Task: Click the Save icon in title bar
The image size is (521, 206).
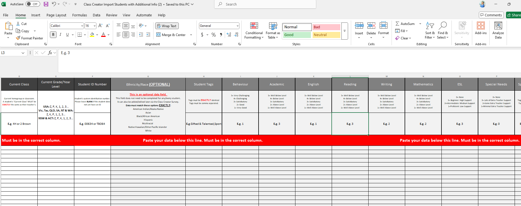Action: click(x=46, y=4)
